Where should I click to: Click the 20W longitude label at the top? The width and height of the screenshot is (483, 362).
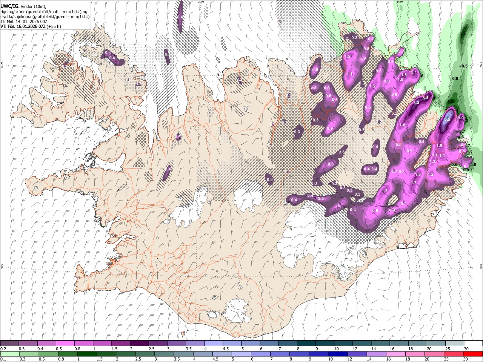pyautogui.click(x=201, y=2)
